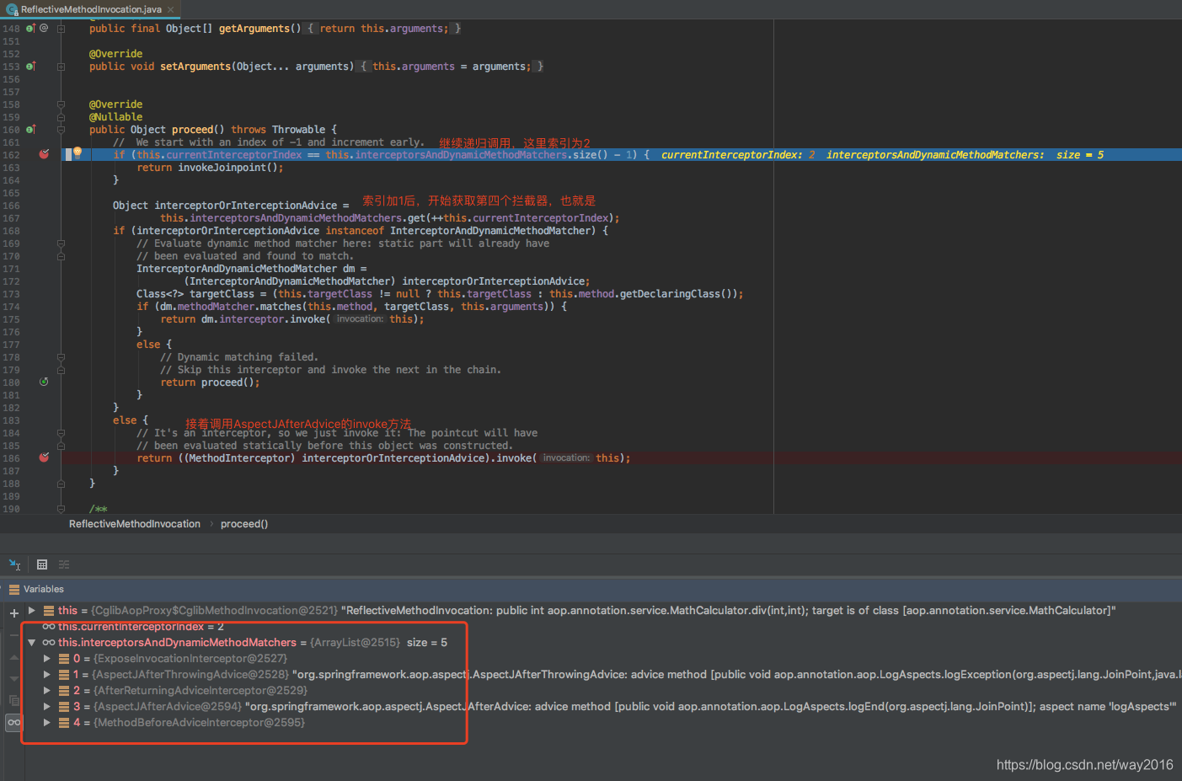Click the implements gutter icon beside proceed() line 160
This screenshot has height=781, width=1182.
tap(30, 129)
